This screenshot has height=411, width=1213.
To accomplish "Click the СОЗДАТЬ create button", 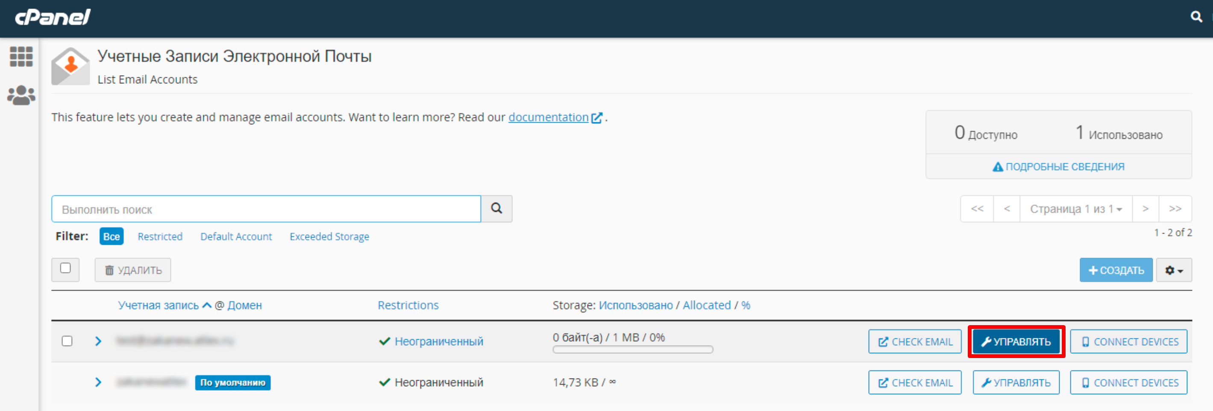I will point(1116,270).
